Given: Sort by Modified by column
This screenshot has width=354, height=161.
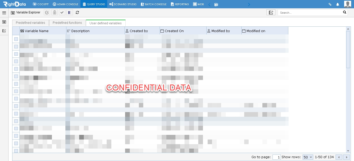Looking at the screenshot, I should [224, 31].
